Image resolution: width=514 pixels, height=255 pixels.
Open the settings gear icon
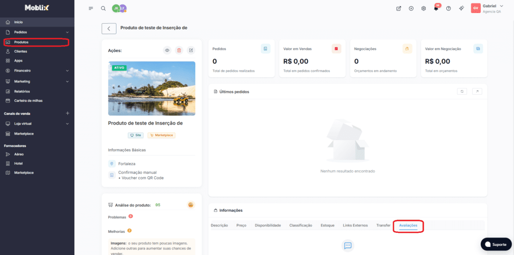click(424, 9)
